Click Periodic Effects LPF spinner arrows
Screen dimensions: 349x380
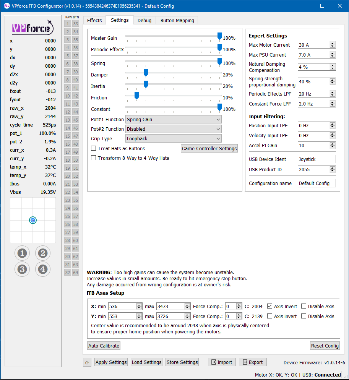tap(333, 94)
